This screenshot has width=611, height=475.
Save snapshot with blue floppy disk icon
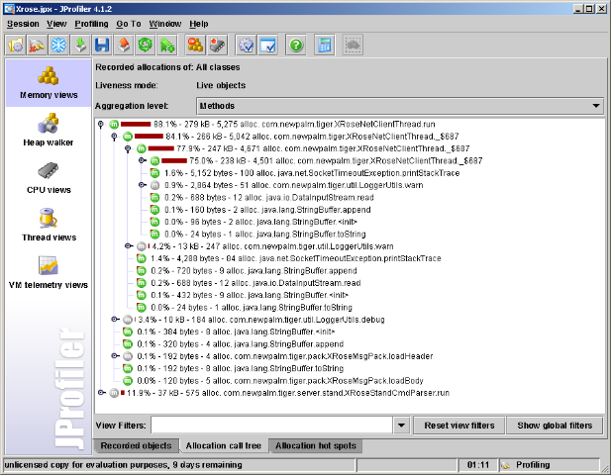coord(102,46)
